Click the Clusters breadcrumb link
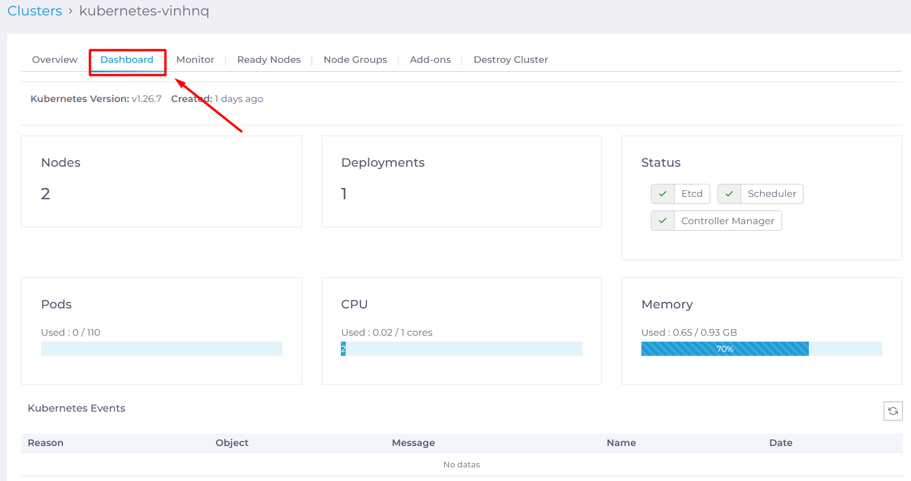This screenshot has width=911, height=481. 34,11
